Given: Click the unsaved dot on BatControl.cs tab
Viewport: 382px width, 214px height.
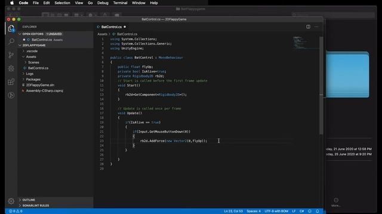Looking at the screenshot, I should [125, 27].
